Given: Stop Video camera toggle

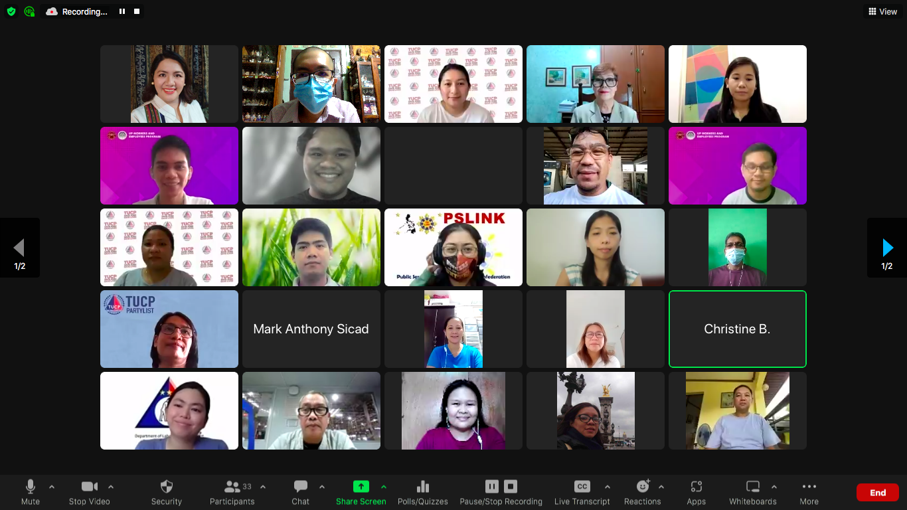Looking at the screenshot, I should [89, 491].
